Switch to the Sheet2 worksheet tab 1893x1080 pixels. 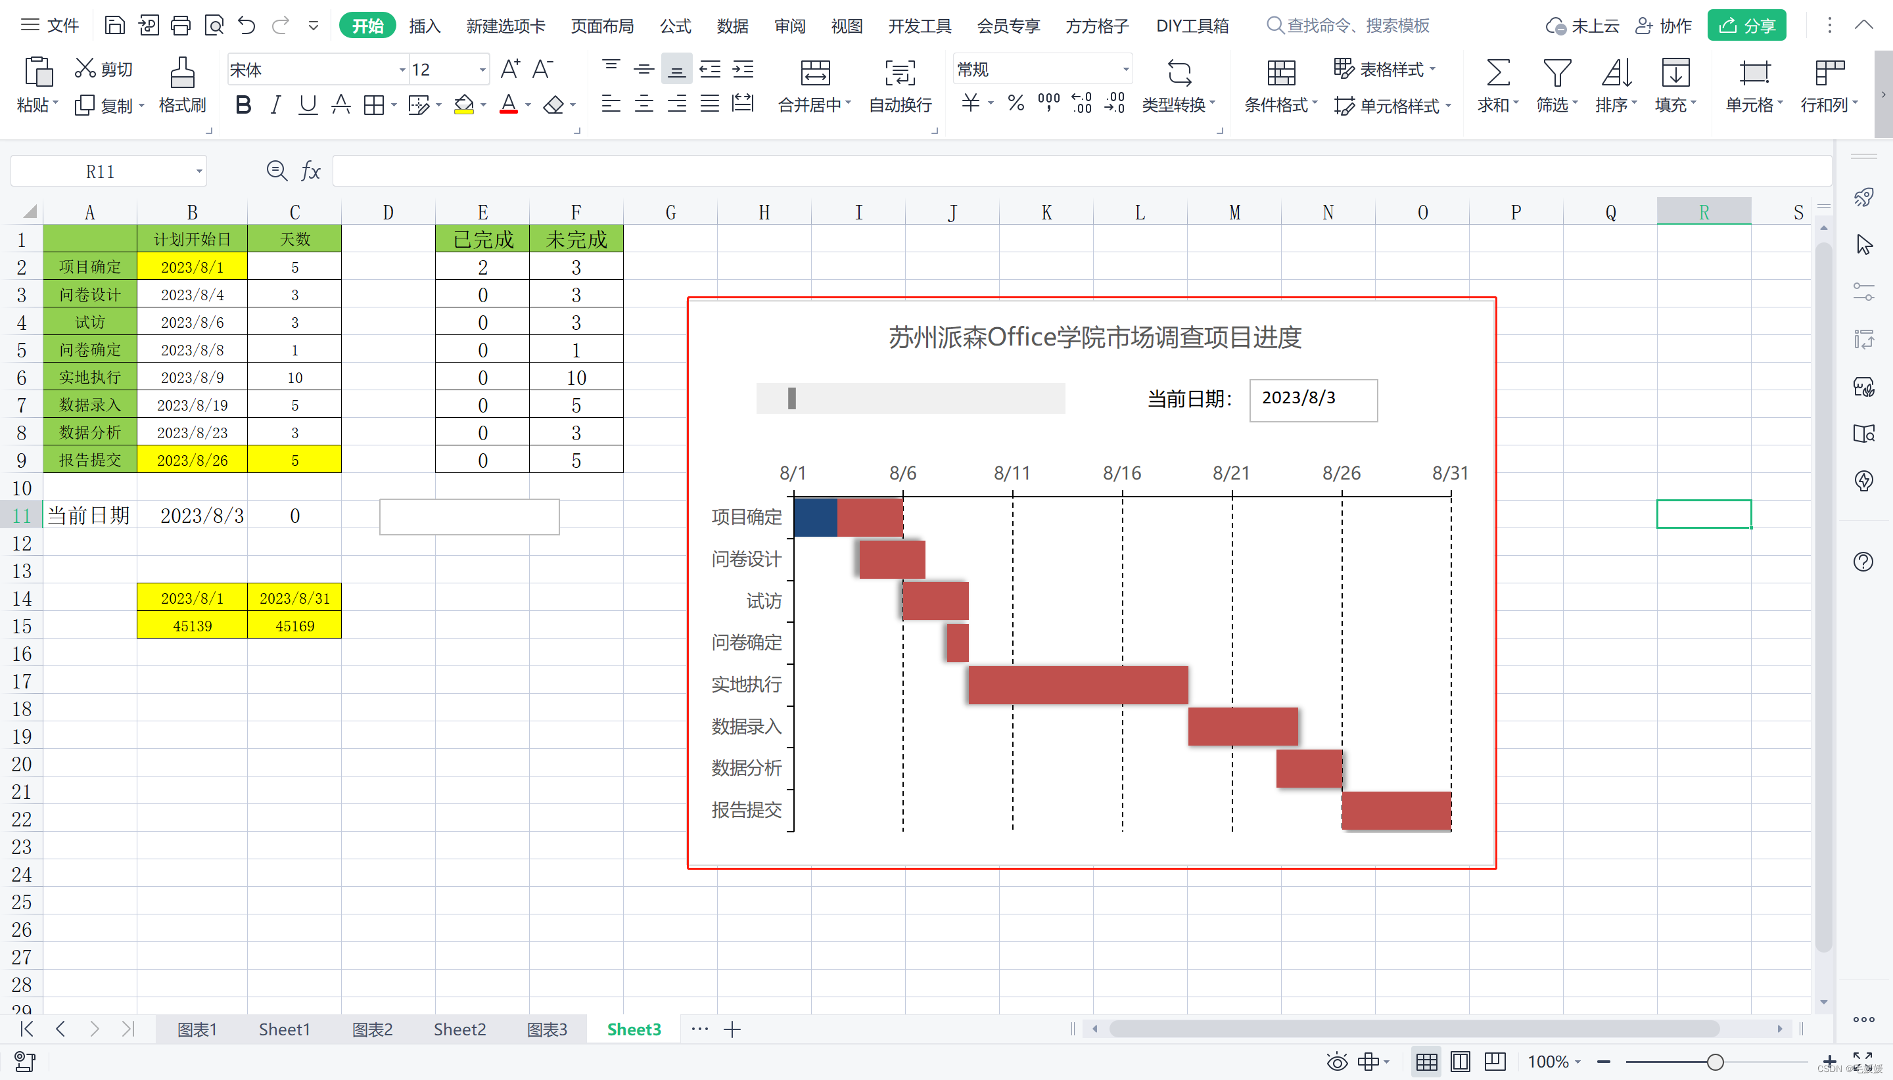tap(459, 1029)
